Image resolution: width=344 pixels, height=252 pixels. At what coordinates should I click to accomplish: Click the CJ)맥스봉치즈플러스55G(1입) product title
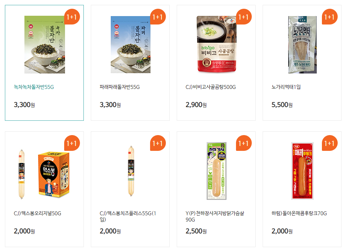[128, 216]
